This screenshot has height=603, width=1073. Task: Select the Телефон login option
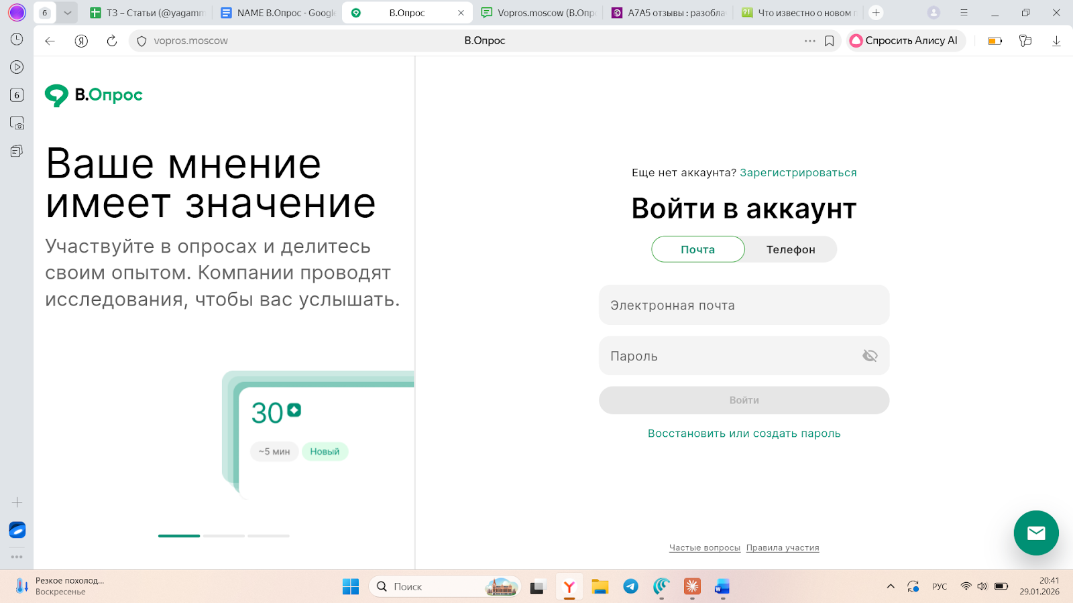[790, 249]
